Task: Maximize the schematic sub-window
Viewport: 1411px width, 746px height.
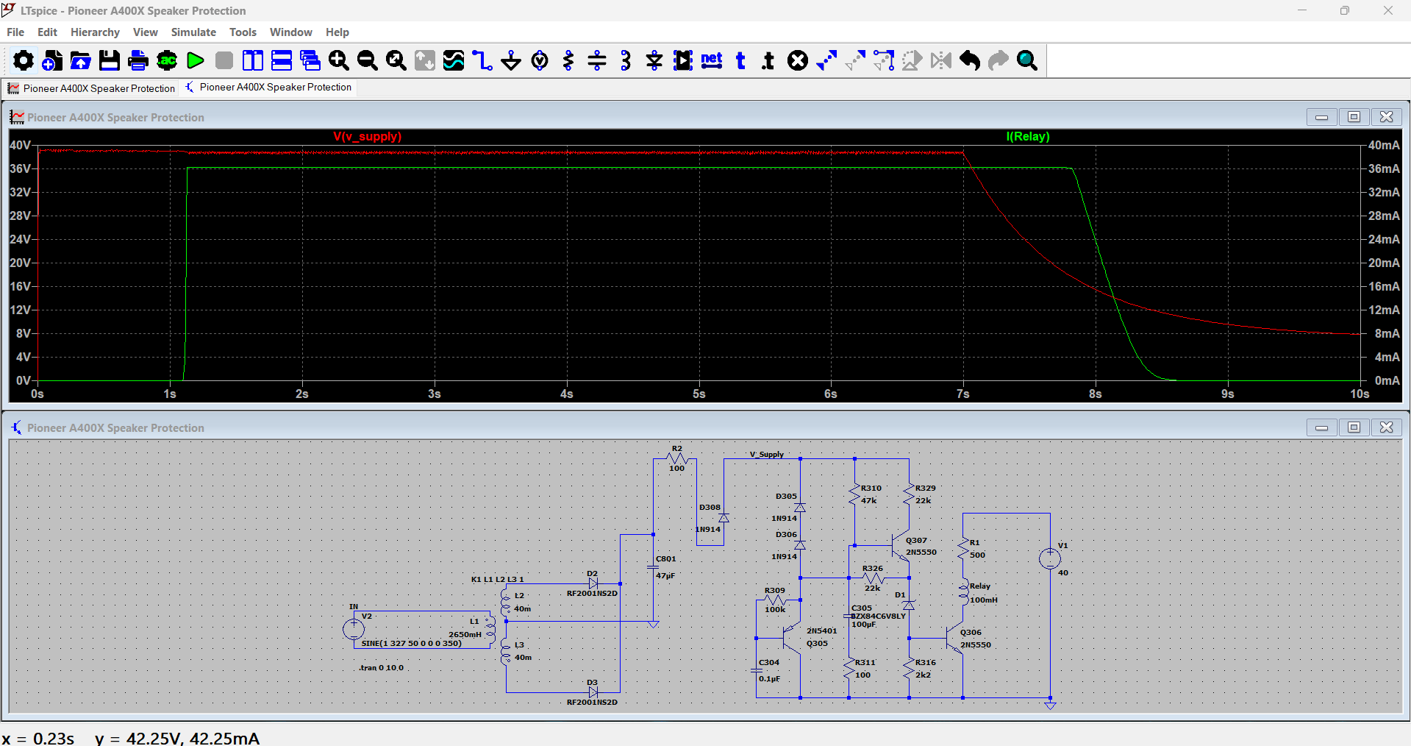Action: pos(1354,427)
